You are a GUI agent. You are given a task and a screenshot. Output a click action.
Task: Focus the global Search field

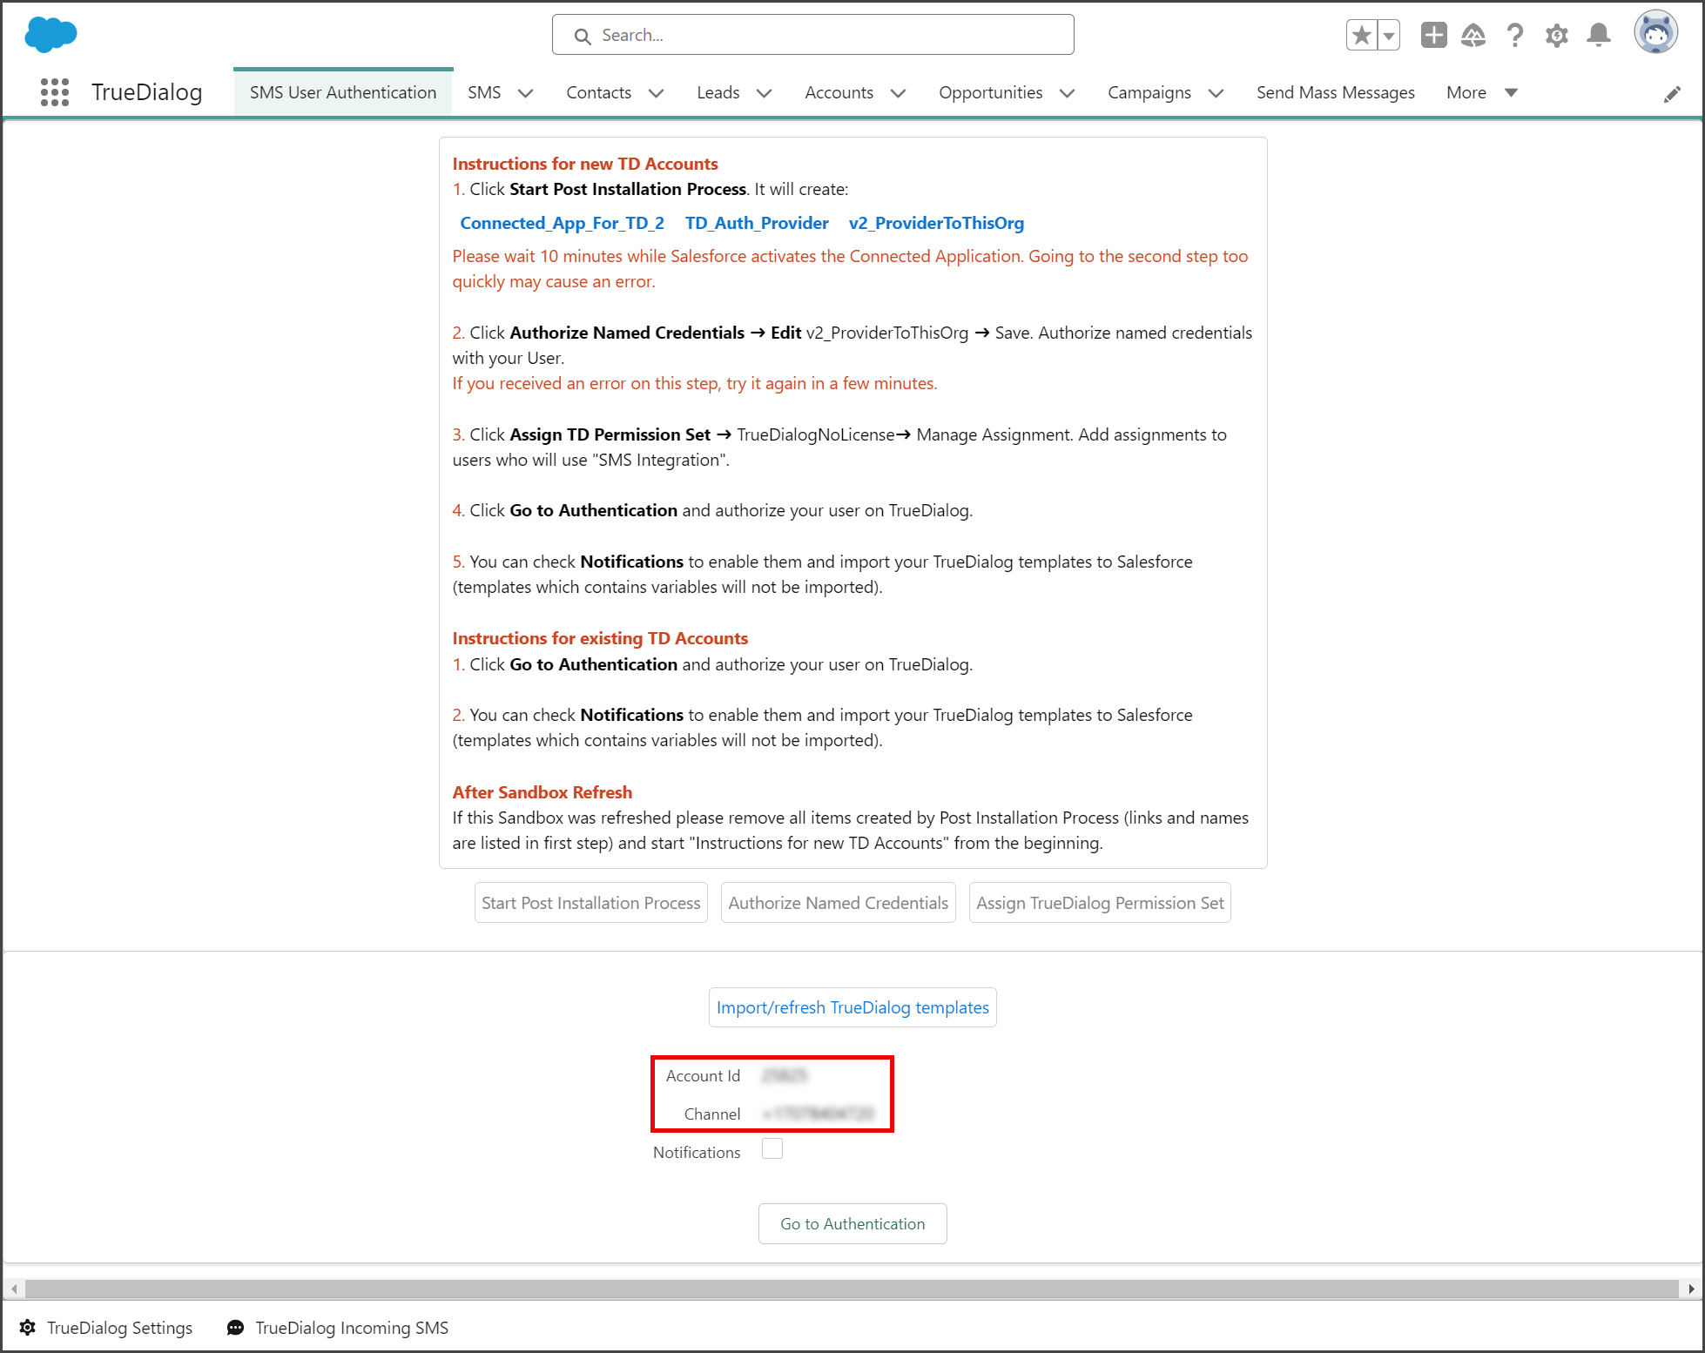coord(812,35)
